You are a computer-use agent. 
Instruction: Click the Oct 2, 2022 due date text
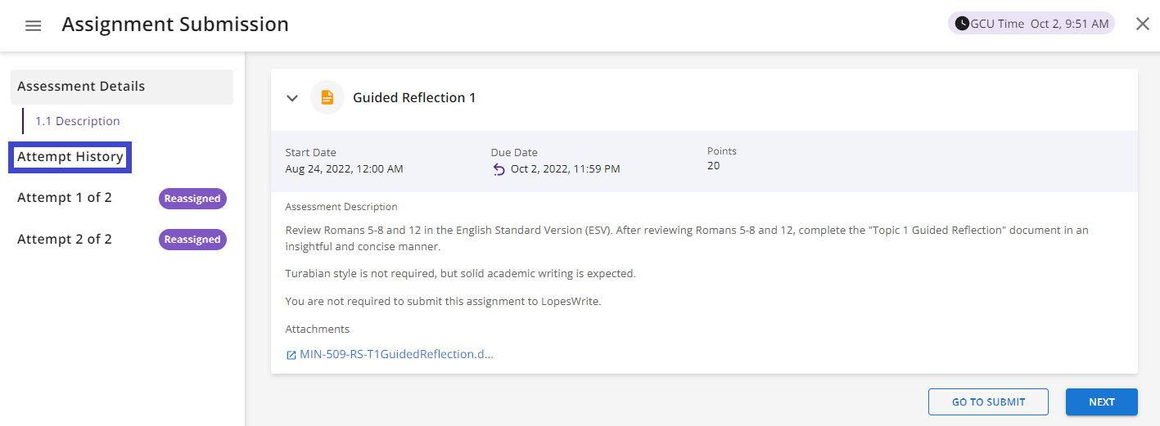(x=565, y=169)
